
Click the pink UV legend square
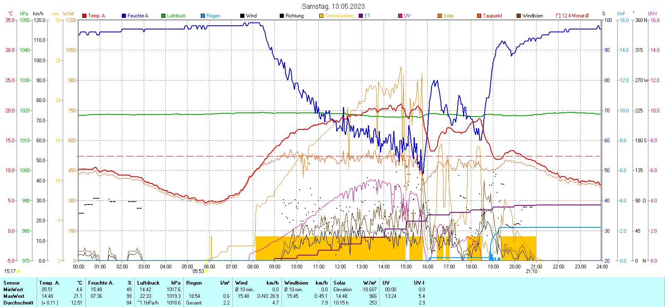pos(400,16)
